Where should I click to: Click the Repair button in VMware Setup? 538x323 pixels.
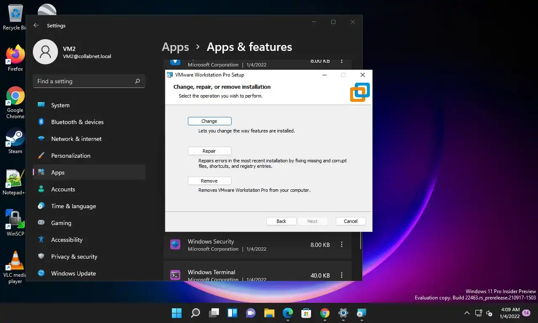click(x=209, y=151)
